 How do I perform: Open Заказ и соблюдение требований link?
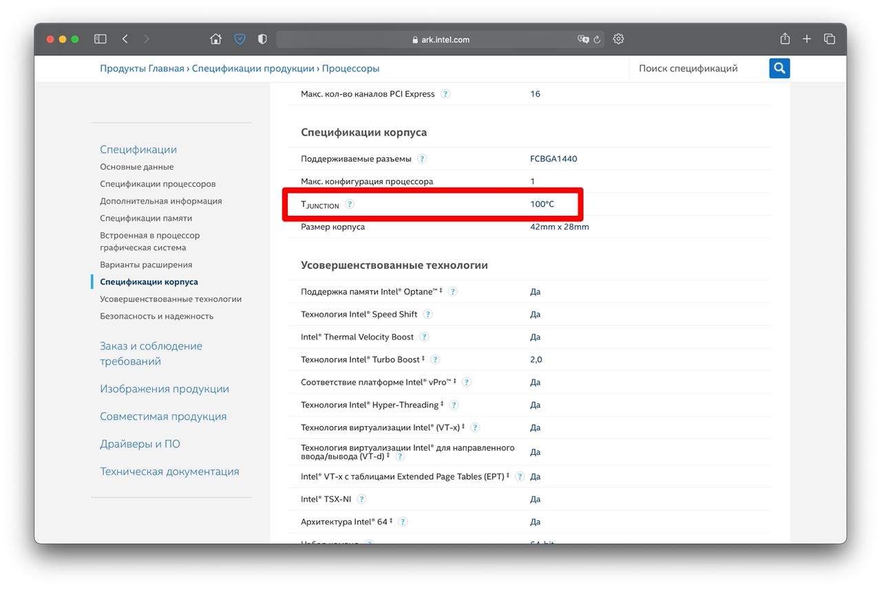click(x=151, y=353)
